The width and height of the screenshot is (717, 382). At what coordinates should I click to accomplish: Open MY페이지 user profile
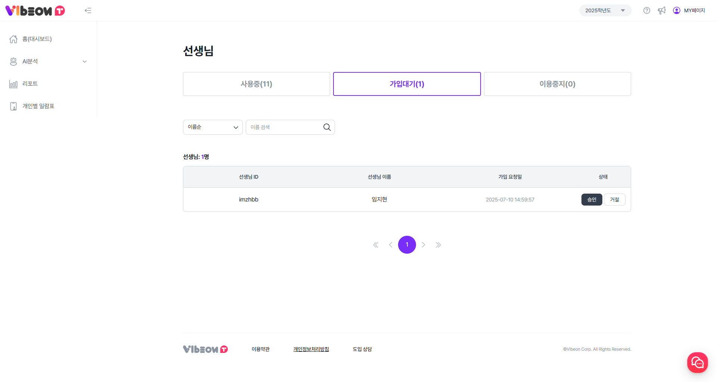pyautogui.click(x=689, y=10)
